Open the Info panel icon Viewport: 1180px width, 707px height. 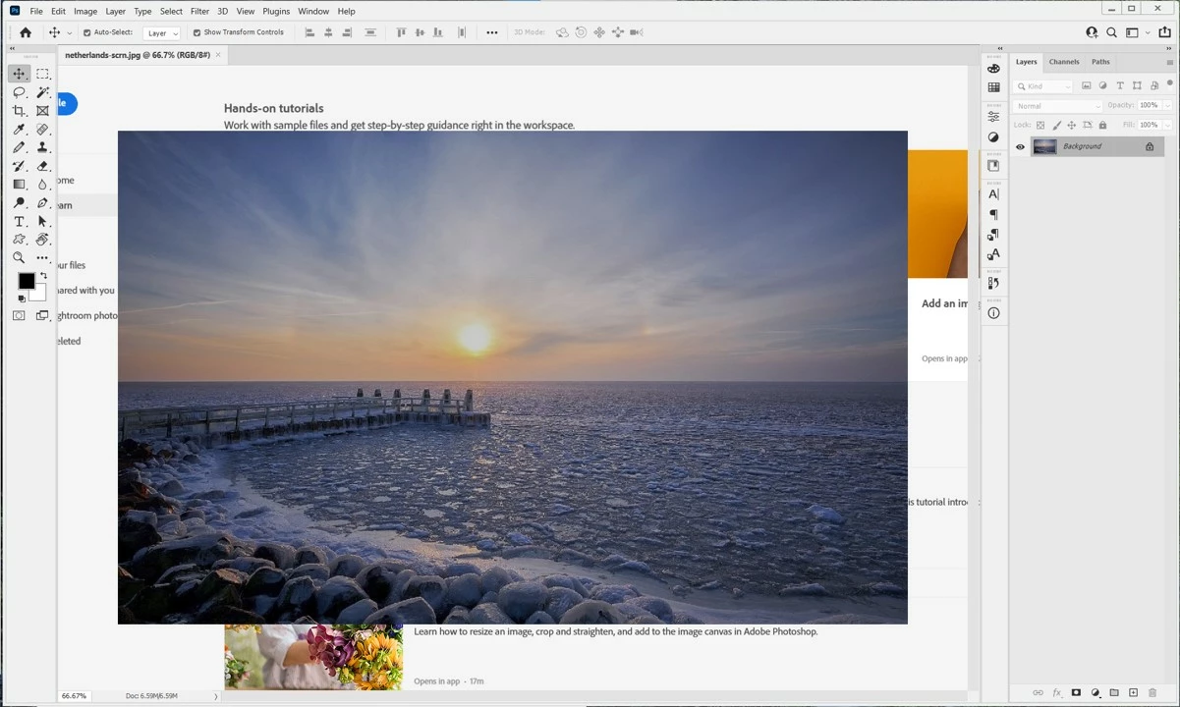pyautogui.click(x=993, y=313)
